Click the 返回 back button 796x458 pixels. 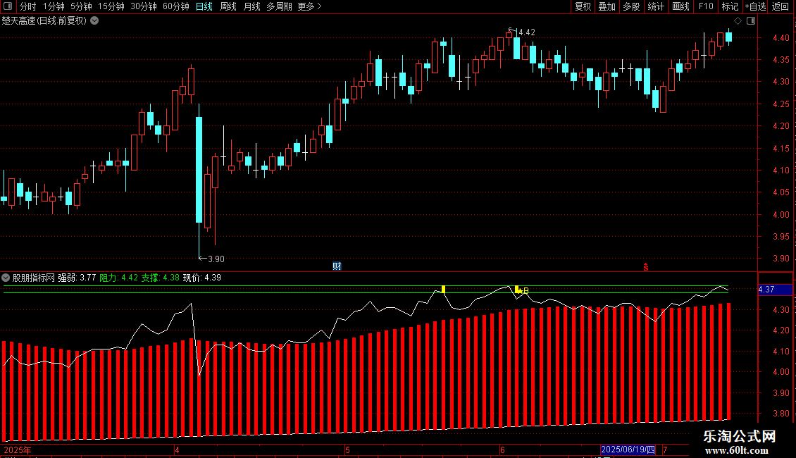[781, 6]
